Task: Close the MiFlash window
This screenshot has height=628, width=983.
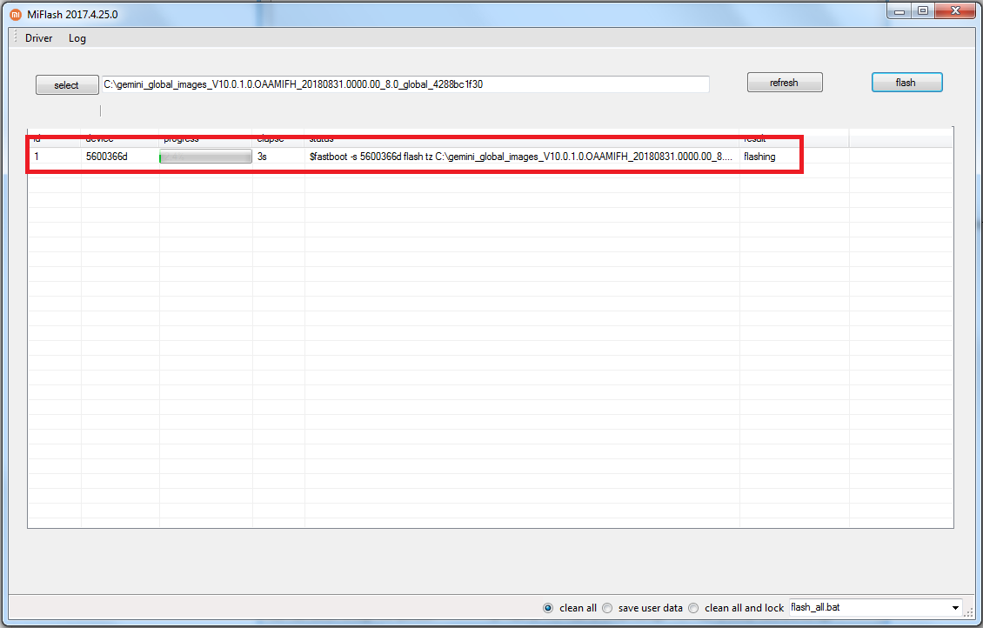Action: 955,10
